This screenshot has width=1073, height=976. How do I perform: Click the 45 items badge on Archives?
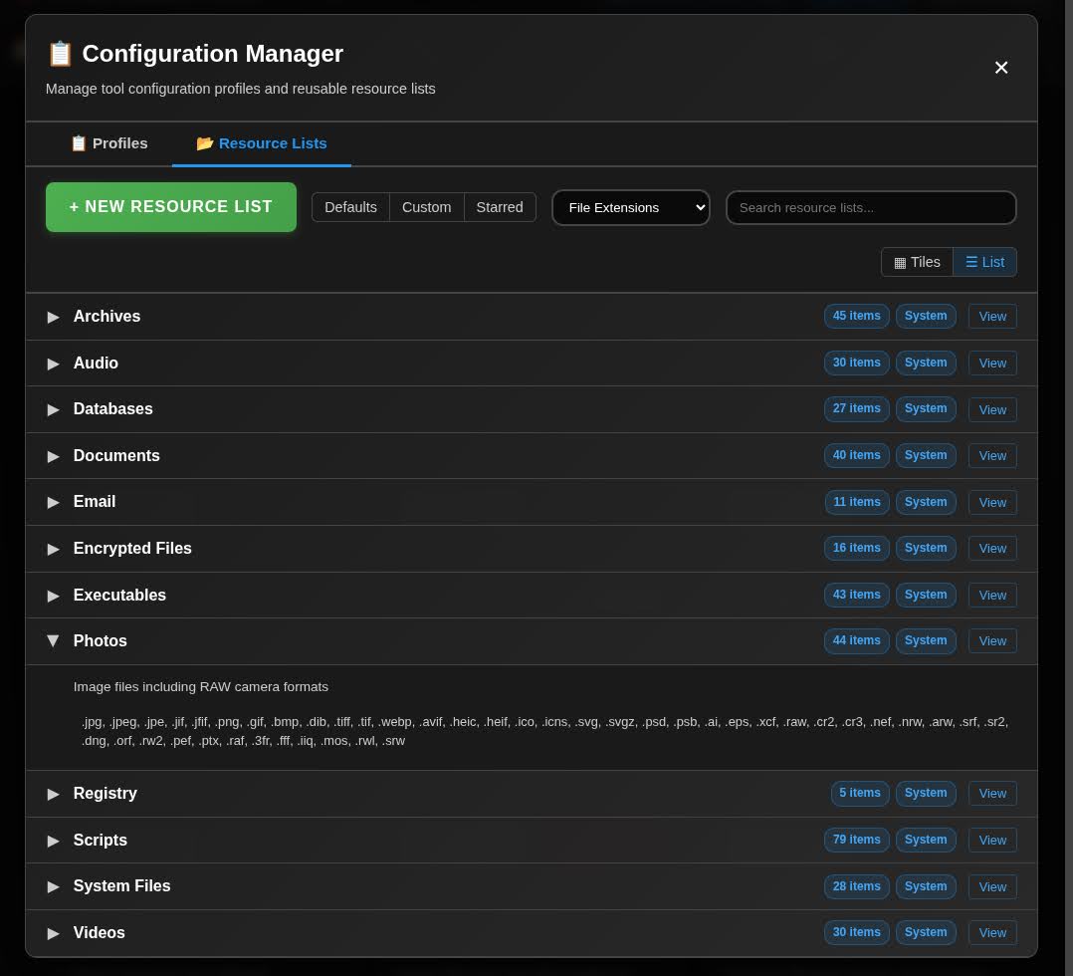click(856, 316)
